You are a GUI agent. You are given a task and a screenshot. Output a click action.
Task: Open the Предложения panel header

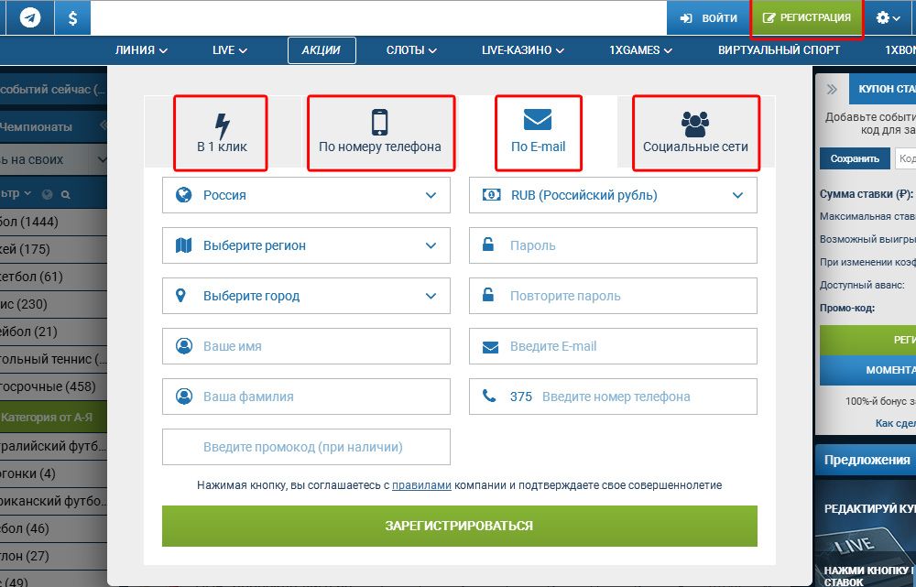coord(866,461)
